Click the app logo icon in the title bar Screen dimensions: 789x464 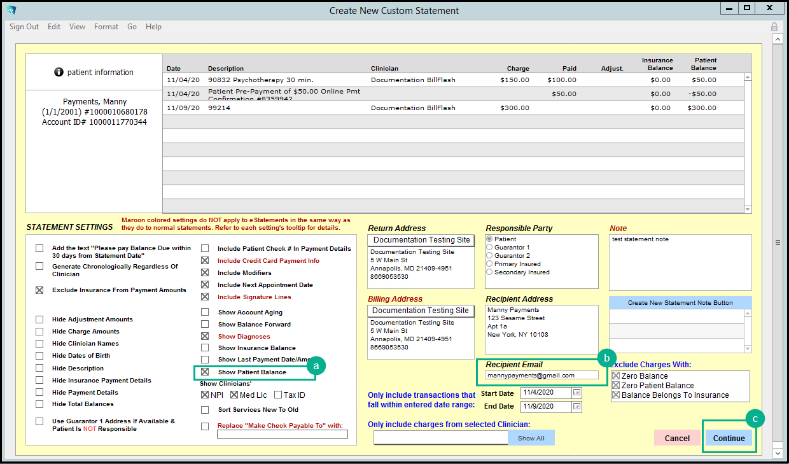pyautogui.click(x=11, y=10)
